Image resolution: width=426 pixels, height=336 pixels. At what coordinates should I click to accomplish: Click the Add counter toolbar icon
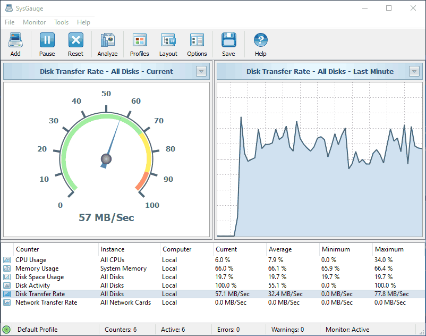tap(15, 40)
